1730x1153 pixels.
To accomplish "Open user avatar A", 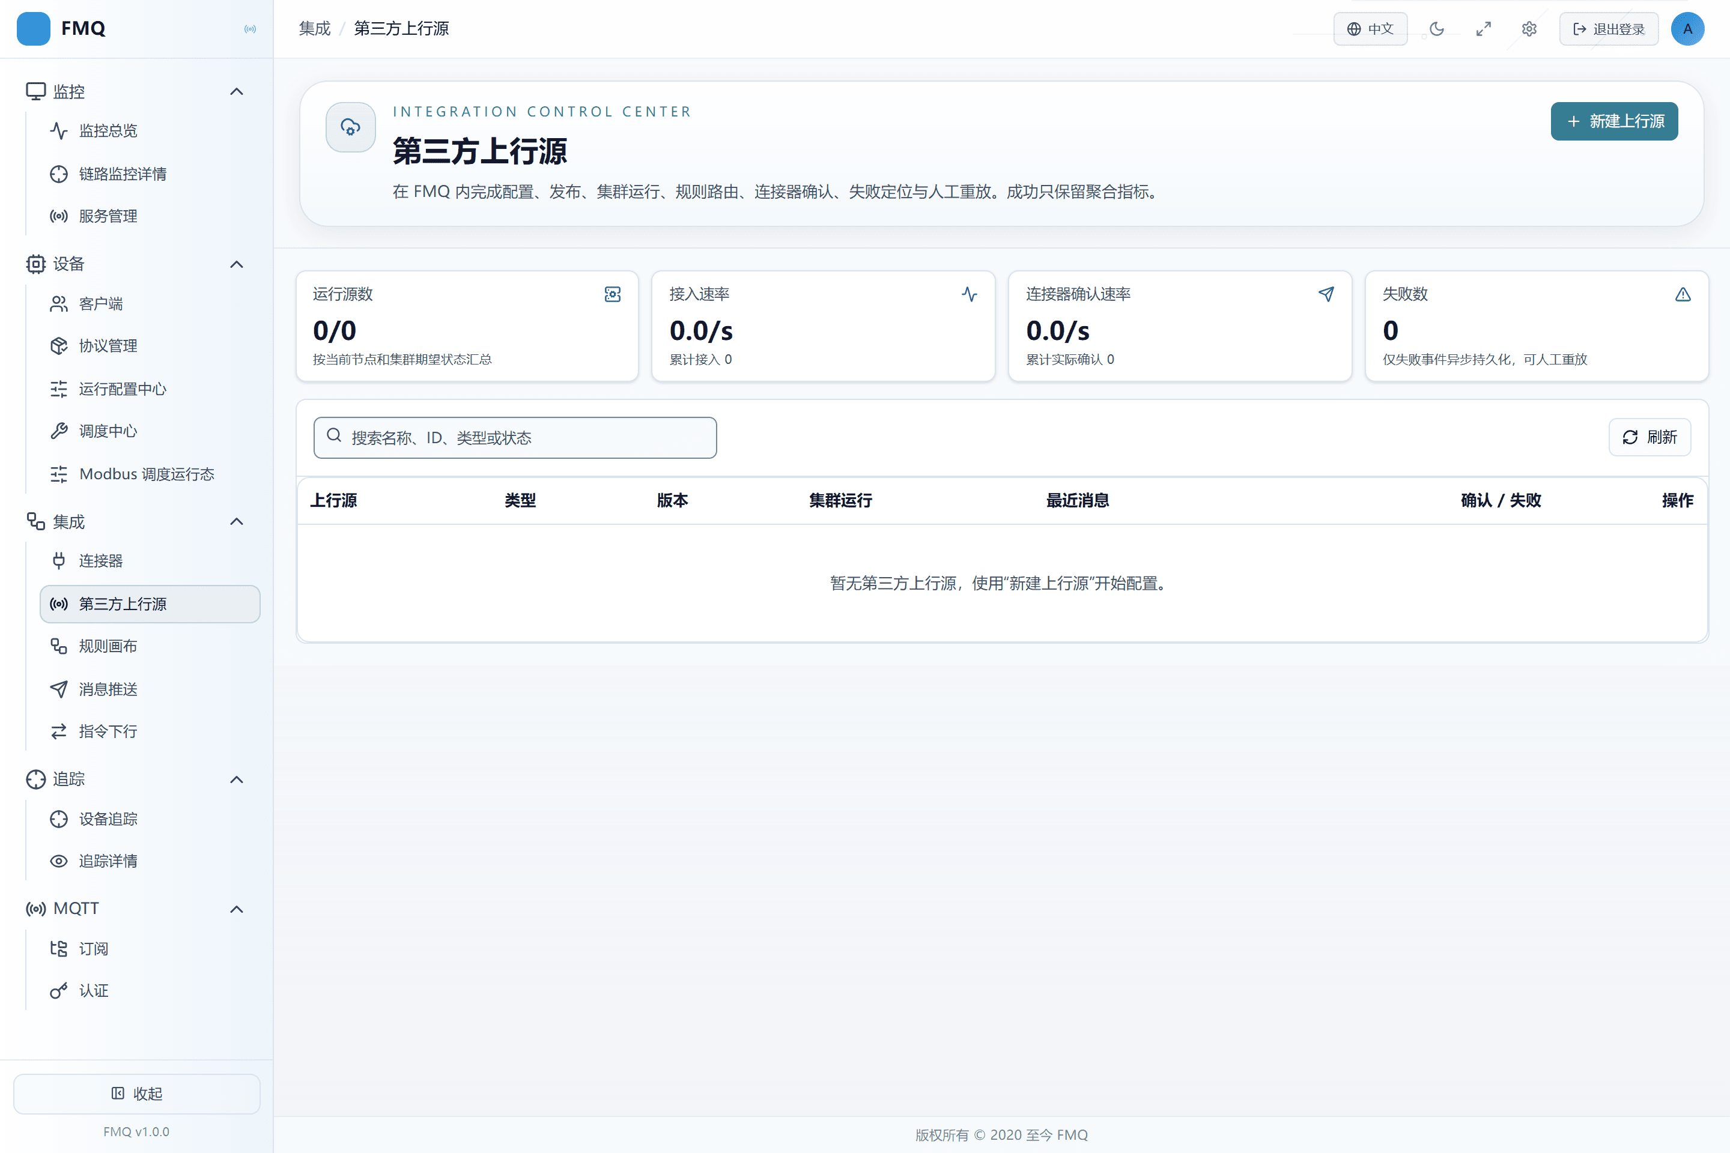I will [1687, 29].
